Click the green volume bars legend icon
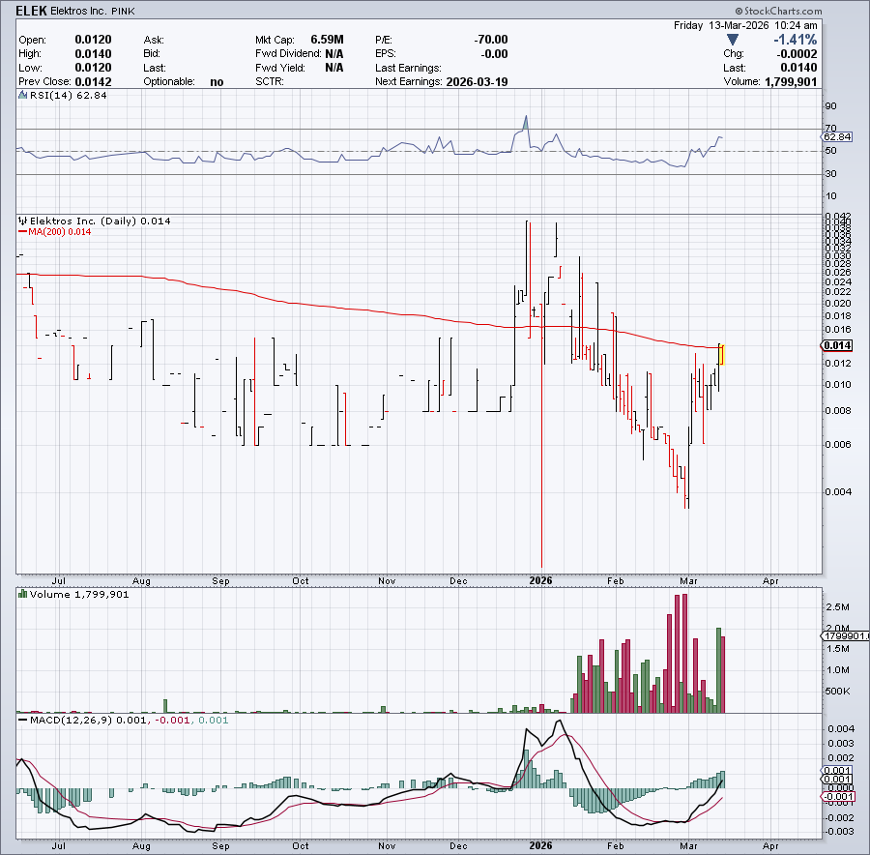Viewport: 870px width, 855px height. point(23,594)
